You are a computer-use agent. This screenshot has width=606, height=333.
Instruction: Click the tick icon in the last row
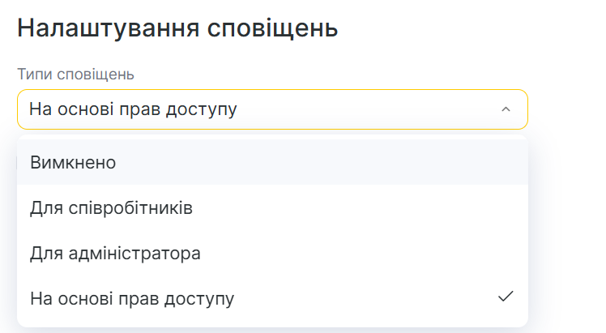(x=506, y=297)
